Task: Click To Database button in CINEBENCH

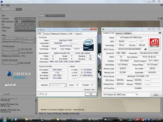Action: click(x=28, y=42)
